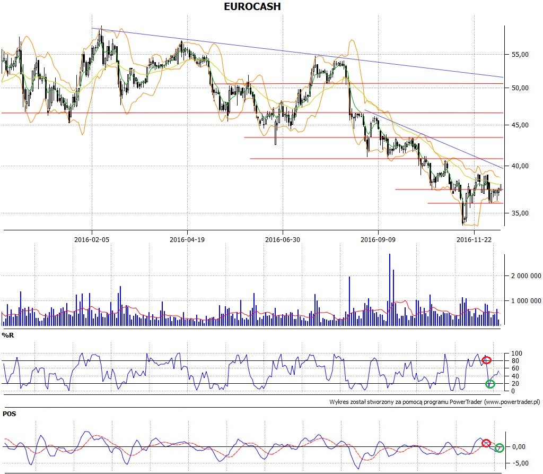The width and height of the screenshot is (543, 474).
Task: Click the 80 value on %R axis
Action: (x=515, y=361)
